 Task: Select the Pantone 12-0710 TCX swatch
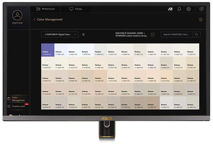click(x=166, y=77)
